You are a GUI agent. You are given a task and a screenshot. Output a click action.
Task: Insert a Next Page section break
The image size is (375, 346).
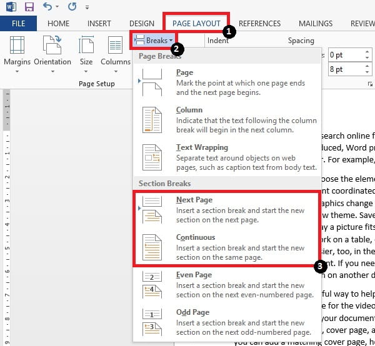coord(225,209)
